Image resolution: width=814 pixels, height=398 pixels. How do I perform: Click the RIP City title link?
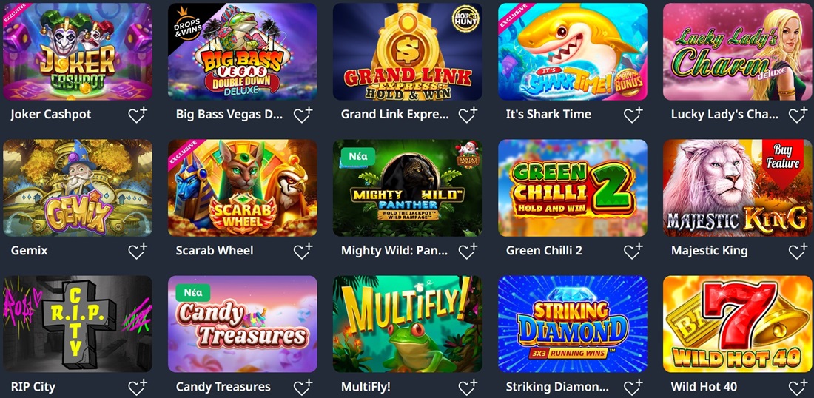click(x=33, y=387)
